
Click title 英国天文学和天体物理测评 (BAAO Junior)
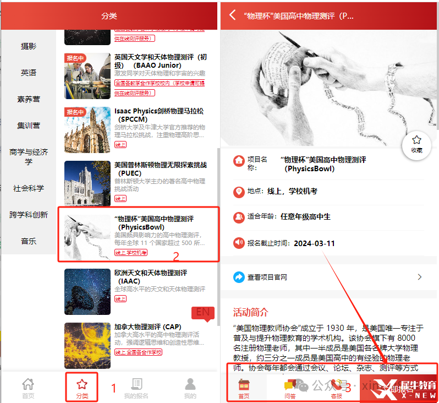point(161,61)
